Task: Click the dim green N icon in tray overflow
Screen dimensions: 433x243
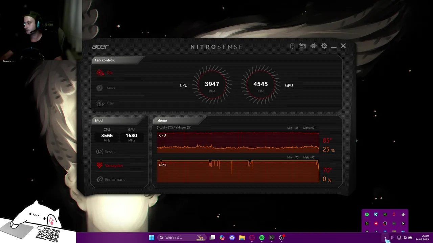Action: point(394,223)
